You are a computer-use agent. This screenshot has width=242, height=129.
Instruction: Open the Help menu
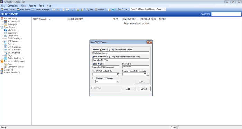pos(49,6)
